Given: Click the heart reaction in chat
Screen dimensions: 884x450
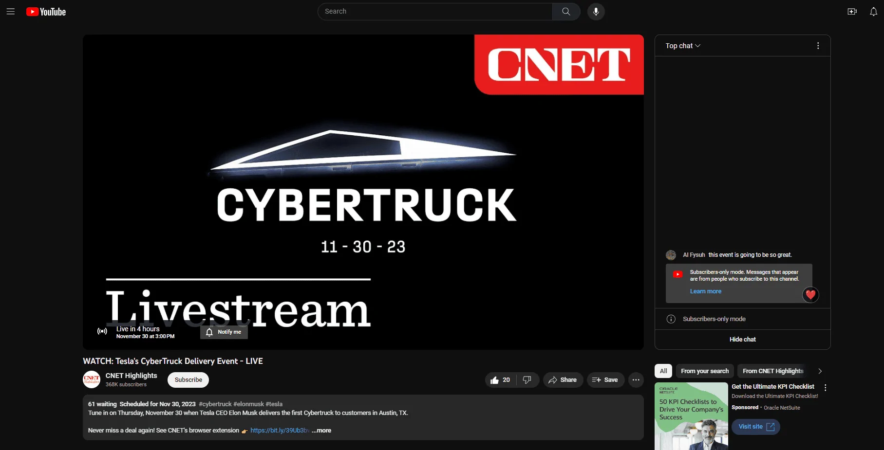Looking at the screenshot, I should (x=810, y=294).
